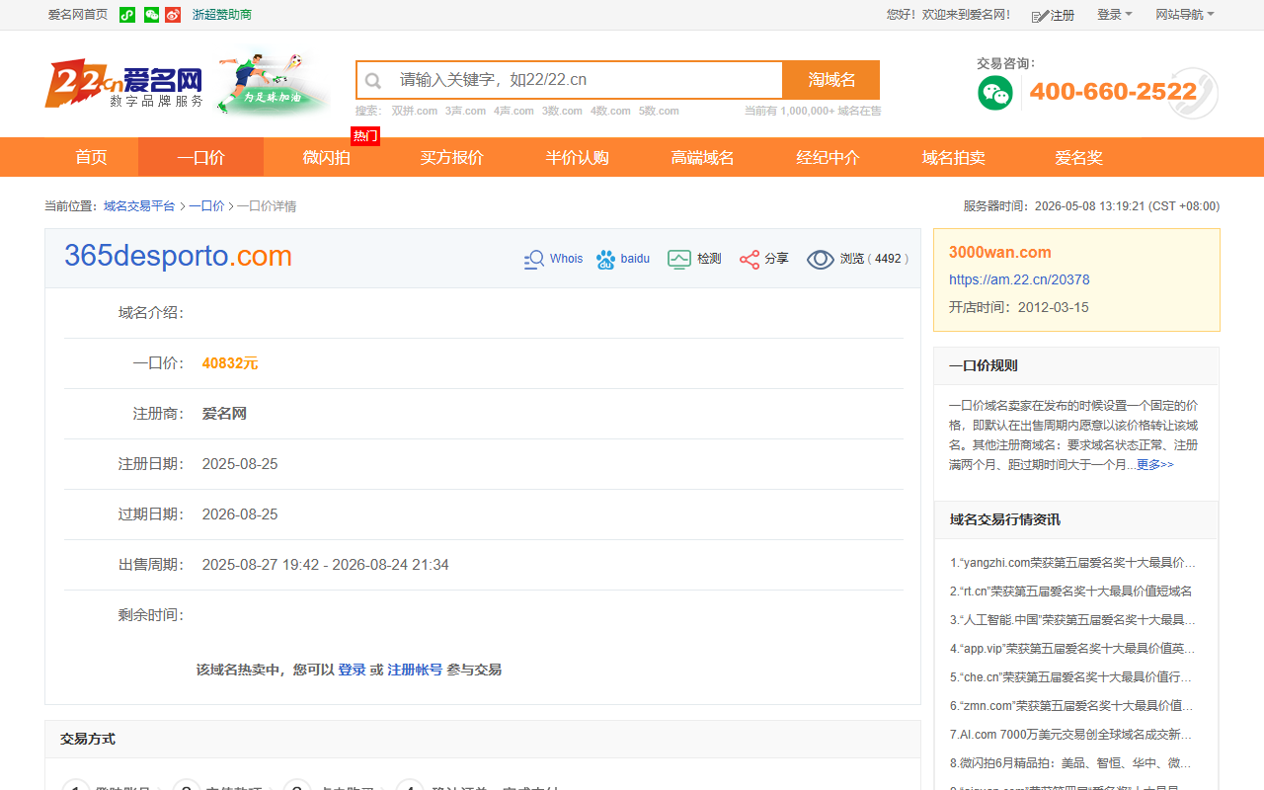This screenshot has height=790, width=1264.
Task: Click the 2026-08-25 expiry date value
Action: point(240,514)
